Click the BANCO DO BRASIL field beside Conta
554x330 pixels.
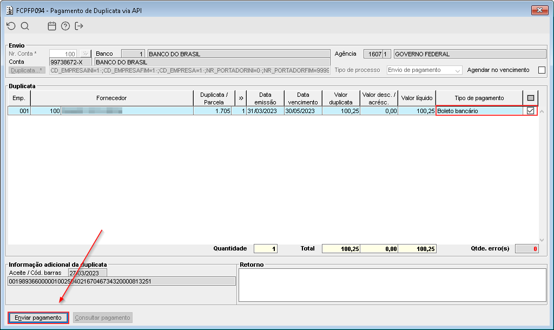coord(212,62)
